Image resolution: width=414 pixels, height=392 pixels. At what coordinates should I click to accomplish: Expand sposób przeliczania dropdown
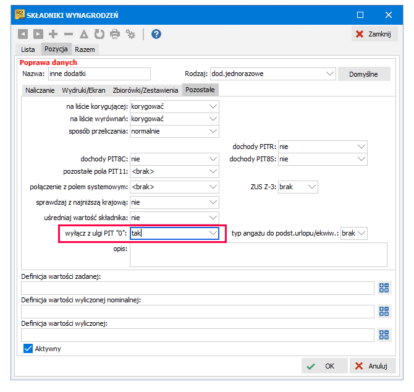213,131
